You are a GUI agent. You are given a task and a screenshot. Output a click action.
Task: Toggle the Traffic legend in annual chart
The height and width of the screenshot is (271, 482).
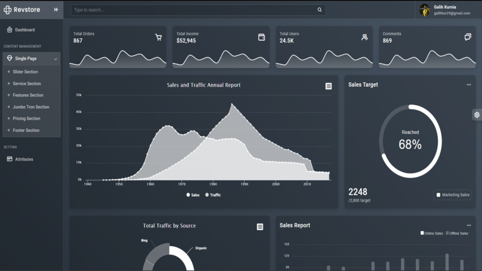pos(213,195)
